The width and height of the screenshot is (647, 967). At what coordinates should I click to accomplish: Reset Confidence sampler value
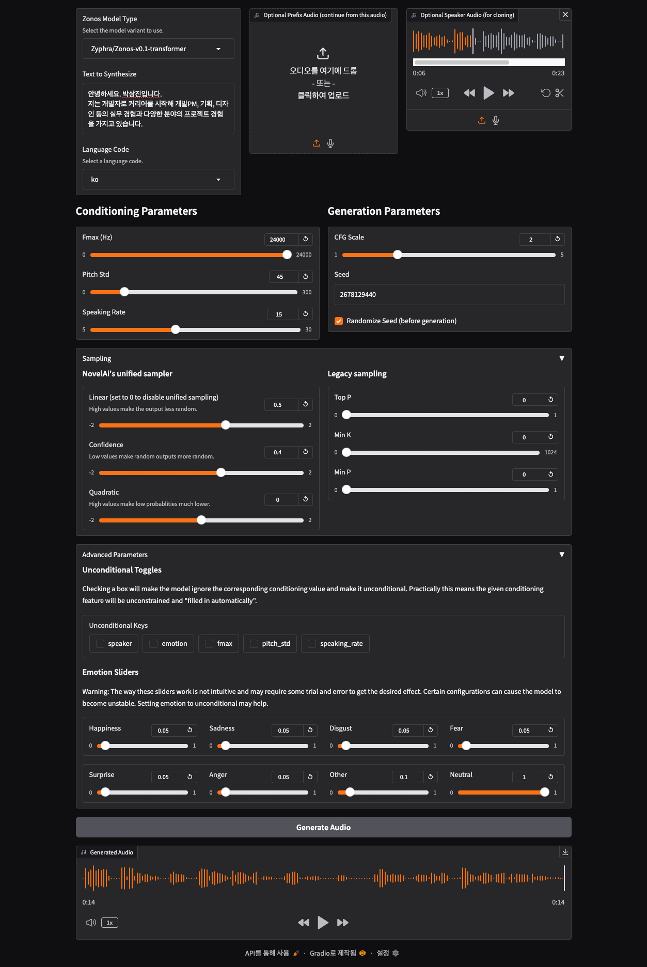pyautogui.click(x=306, y=452)
